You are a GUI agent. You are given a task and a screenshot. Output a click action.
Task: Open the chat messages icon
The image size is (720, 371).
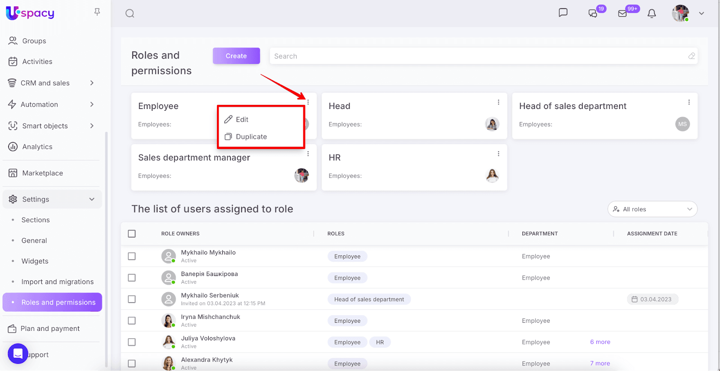click(x=563, y=13)
